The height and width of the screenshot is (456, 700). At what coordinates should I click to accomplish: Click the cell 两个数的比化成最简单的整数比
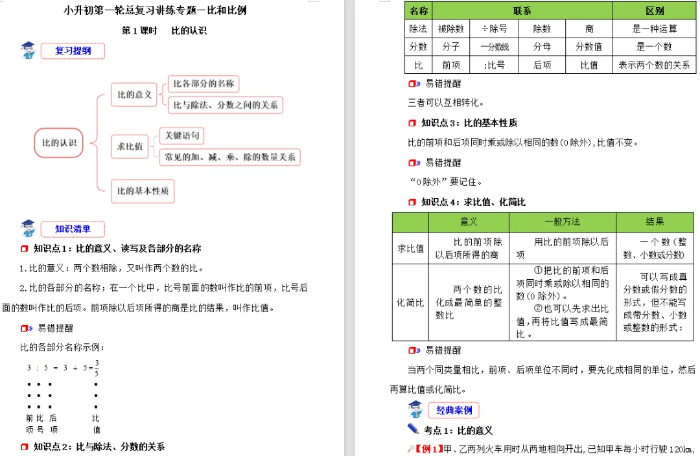(x=469, y=302)
